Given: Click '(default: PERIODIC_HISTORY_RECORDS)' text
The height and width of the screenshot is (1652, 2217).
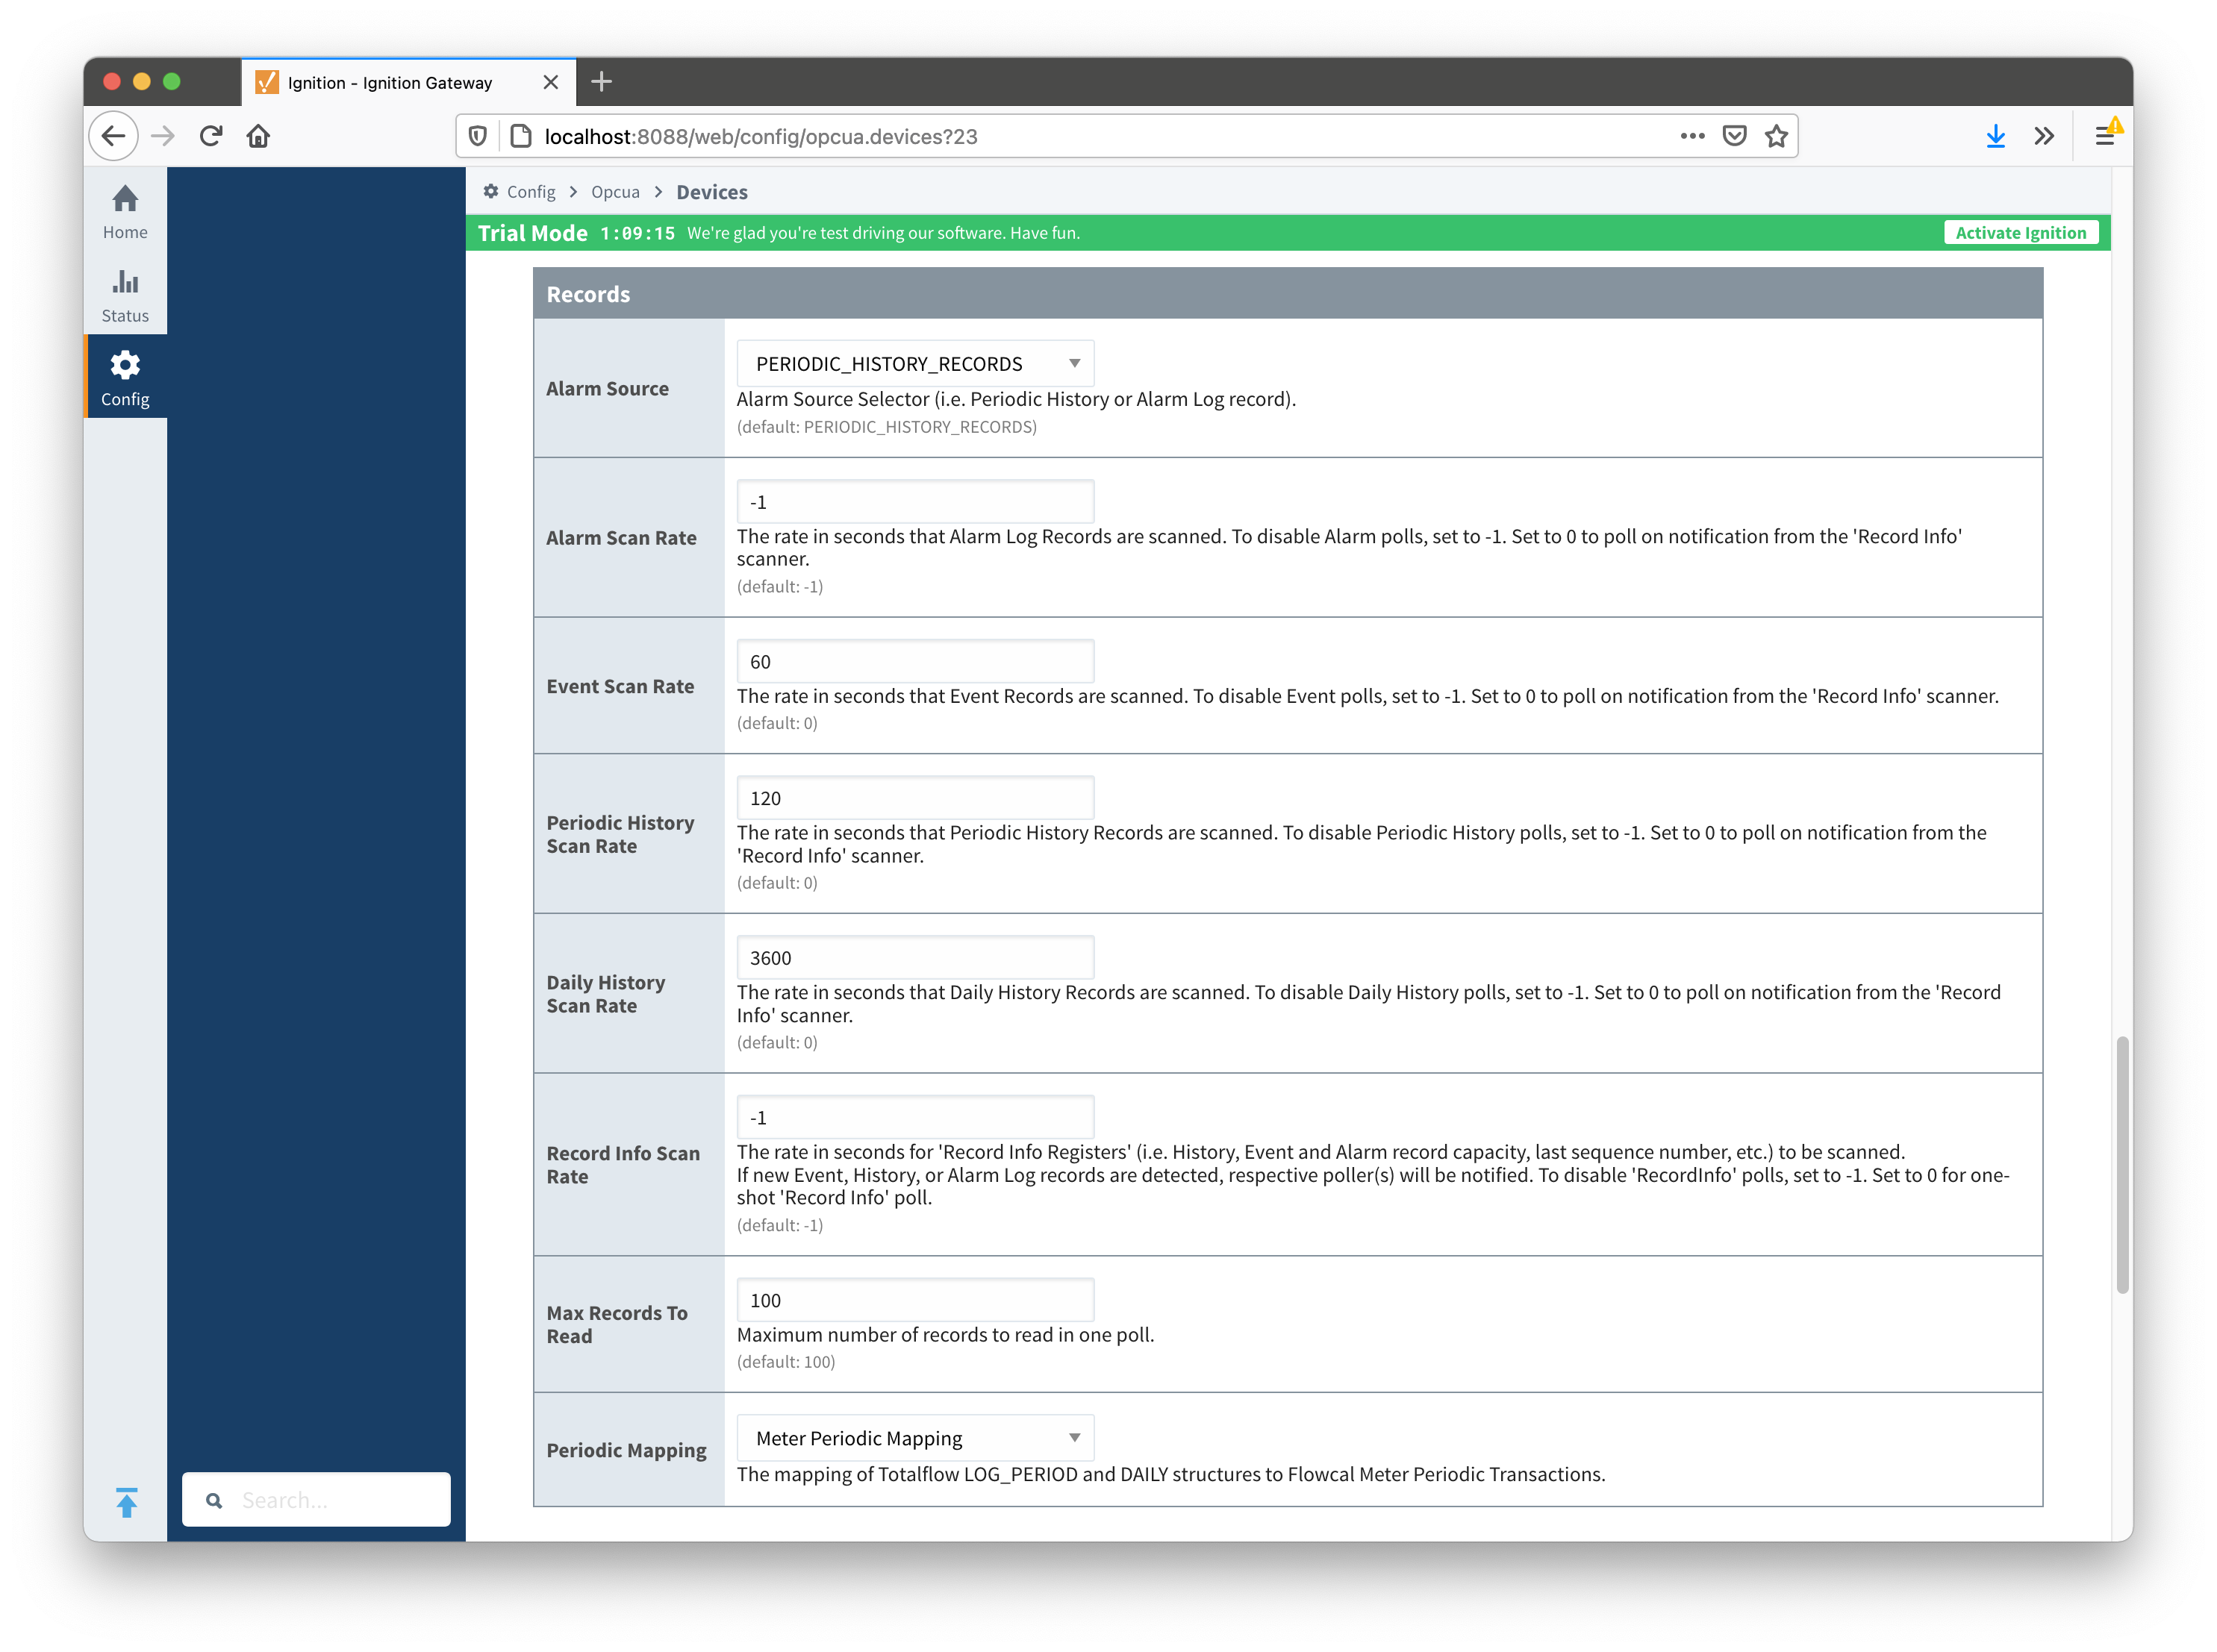Looking at the screenshot, I should click(x=886, y=426).
